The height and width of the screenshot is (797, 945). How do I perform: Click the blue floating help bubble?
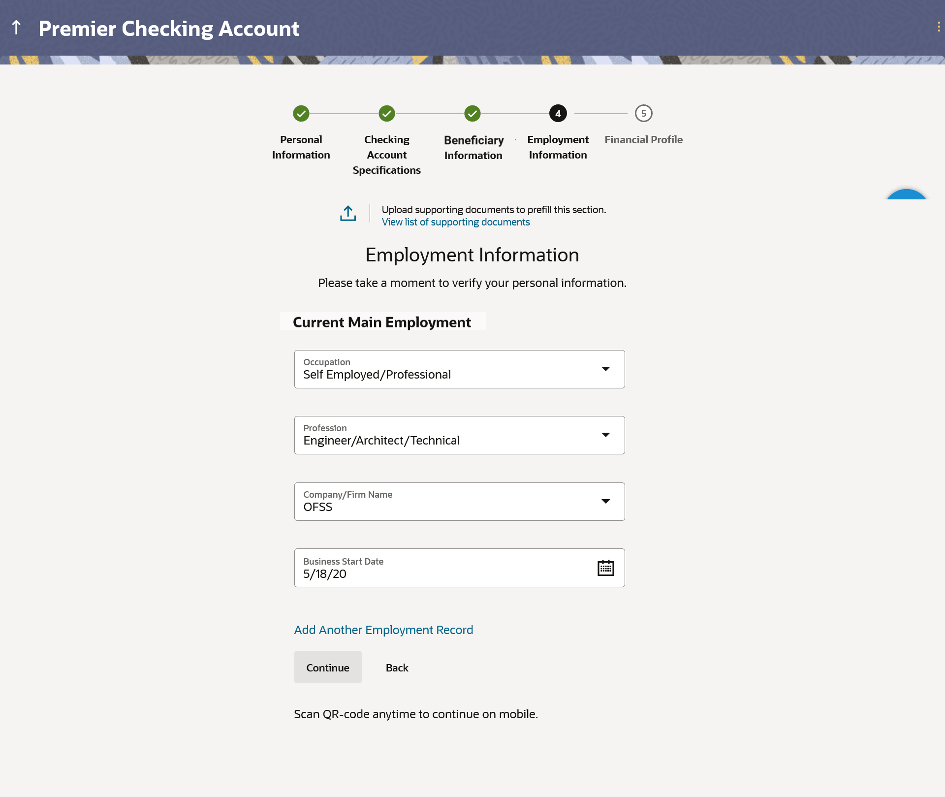pyautogui.click(x=906, y=195)
